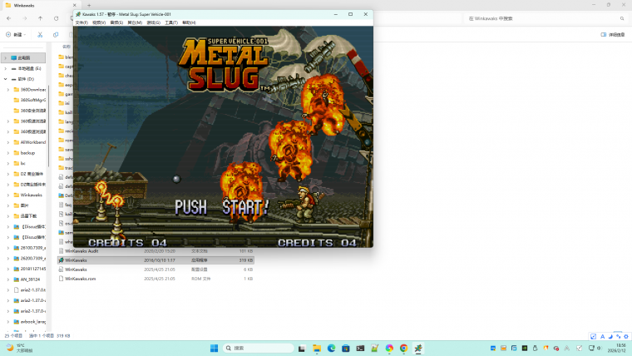Viewport: 632px width, 356px height.
Task: Expand the backup folder node
Action: point(8,153)
